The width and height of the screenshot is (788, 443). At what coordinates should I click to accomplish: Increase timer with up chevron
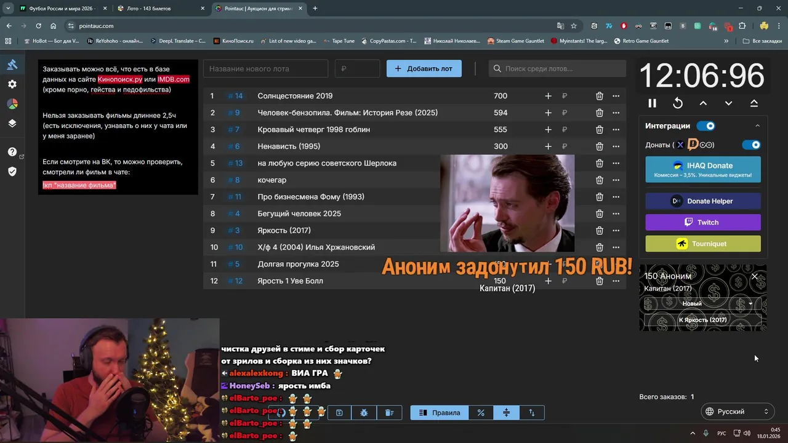pos(703,103)
